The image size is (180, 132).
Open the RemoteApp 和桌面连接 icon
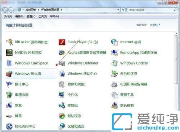(x=114, y=53)
